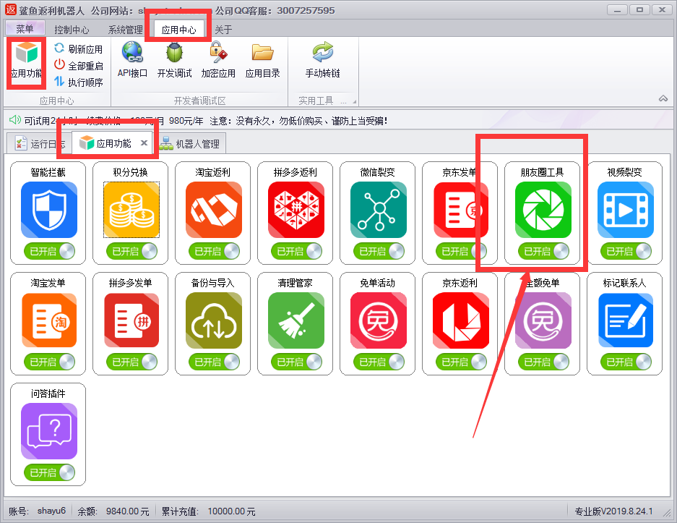677x523 pixels.
Task: Open the 视频裂变 film icon
Action: pyautogui.click(x=626, y=210)
